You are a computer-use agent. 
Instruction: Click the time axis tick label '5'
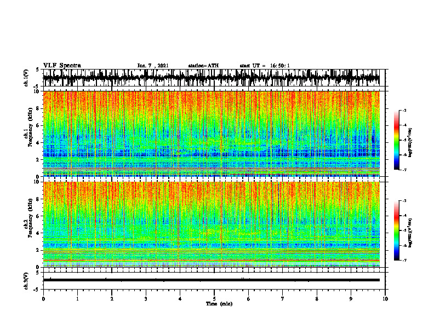click(214, 299)
